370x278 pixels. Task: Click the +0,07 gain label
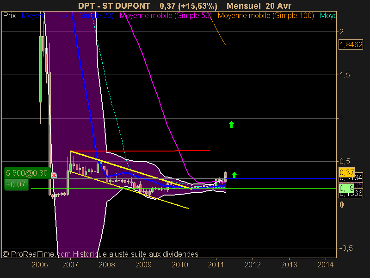(16, 184)
